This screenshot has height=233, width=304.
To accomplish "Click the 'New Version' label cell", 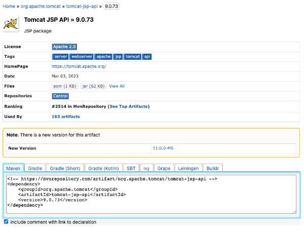I will pyautogui.click(x=79, y=148).
